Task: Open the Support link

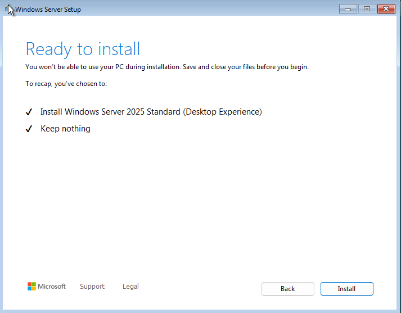Action: click(x=92, y=287)
